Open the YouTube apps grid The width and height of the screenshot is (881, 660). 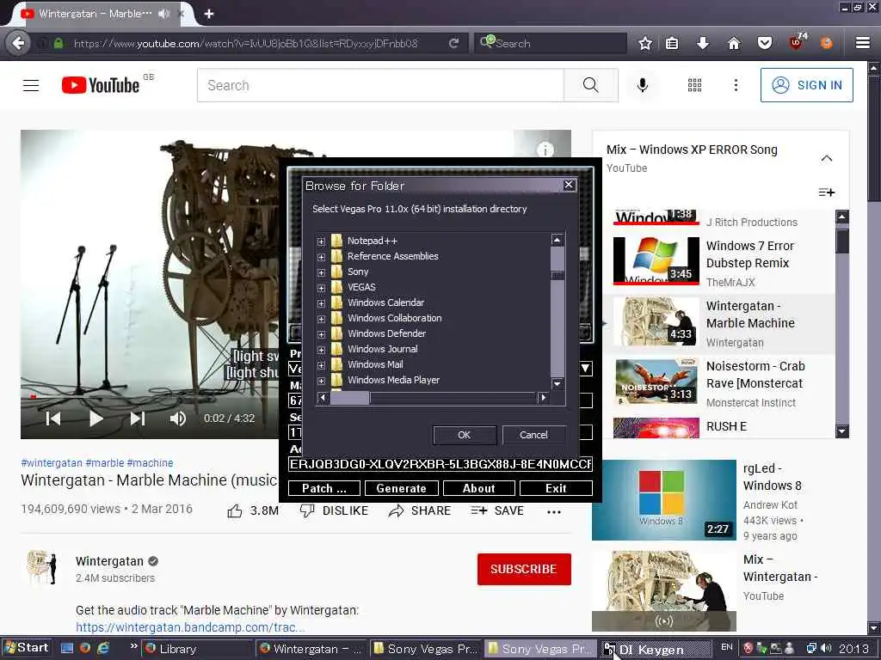695,85
